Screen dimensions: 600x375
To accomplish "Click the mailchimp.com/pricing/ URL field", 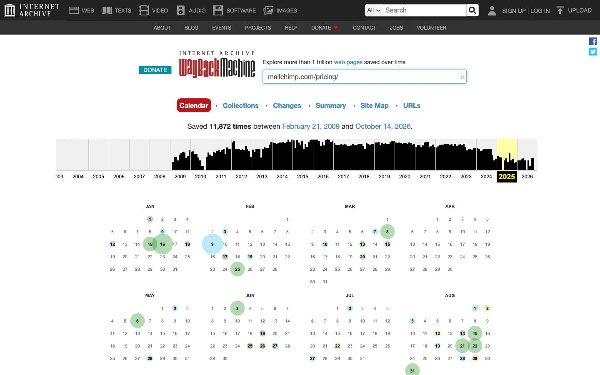I will tap(364, 77).
